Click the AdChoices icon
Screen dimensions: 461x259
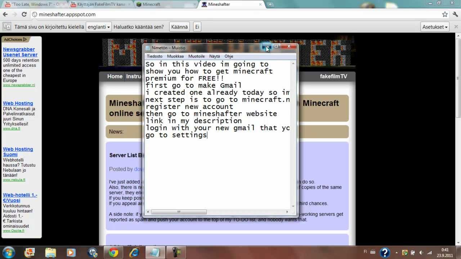tap(25, 40)
